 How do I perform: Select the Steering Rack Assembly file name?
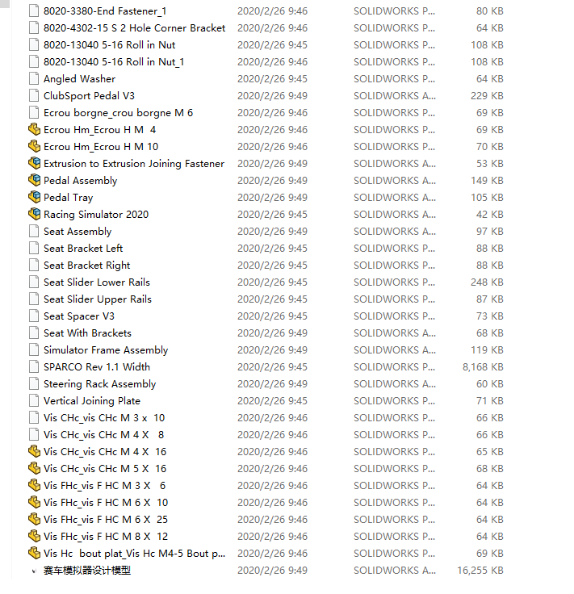(99, 384)
